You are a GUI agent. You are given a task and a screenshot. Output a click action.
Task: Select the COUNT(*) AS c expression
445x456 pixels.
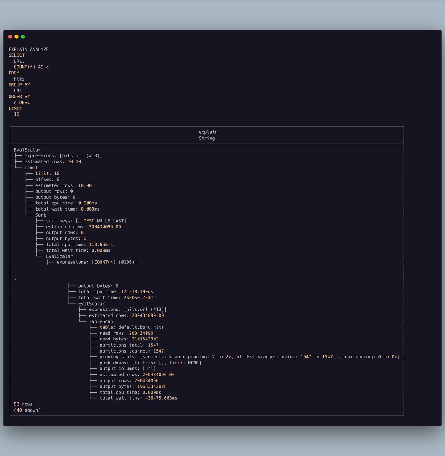click(x=31, y=67)
